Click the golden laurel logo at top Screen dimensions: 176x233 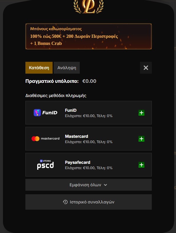(89, 7)
